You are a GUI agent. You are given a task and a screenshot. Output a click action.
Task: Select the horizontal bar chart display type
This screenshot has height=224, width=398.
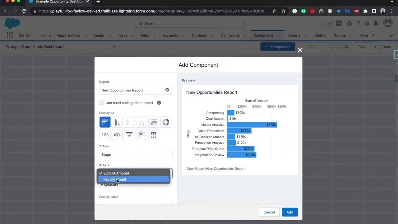click(x=105, y=122)
